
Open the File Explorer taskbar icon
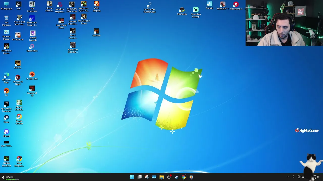point(161,177)
